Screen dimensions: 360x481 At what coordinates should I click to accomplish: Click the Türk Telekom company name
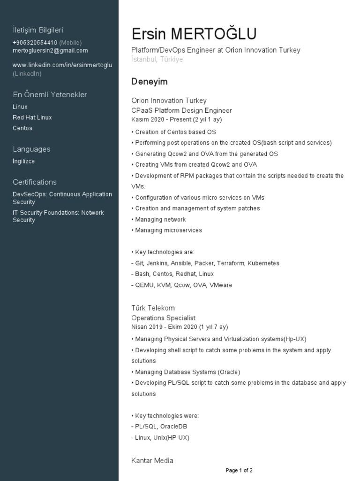click(x=153, y=308)
